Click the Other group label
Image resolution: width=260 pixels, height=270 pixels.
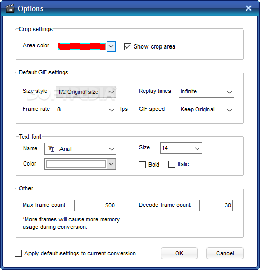coord(26,188)
